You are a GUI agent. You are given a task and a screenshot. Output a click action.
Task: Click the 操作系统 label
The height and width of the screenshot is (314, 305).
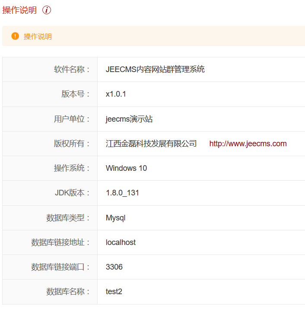(x=72, y=168)
